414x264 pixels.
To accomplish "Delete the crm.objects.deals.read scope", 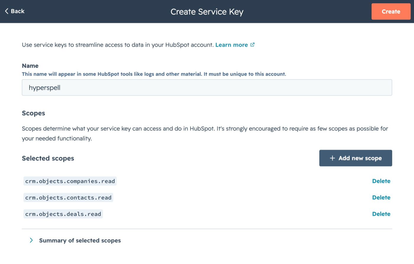I will coord(381,214).
